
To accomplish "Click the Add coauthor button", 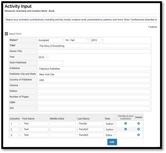I will point(112,142).
